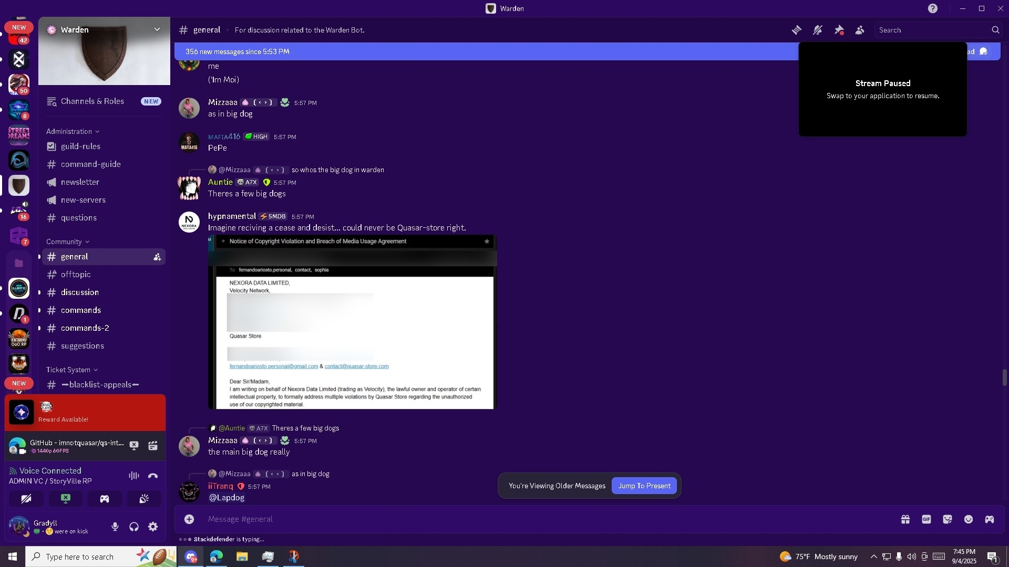The width and height of the screenshot is (1009, 567).
Task: Open File Explorer from taskbar
Action: (x=242, y=556)
